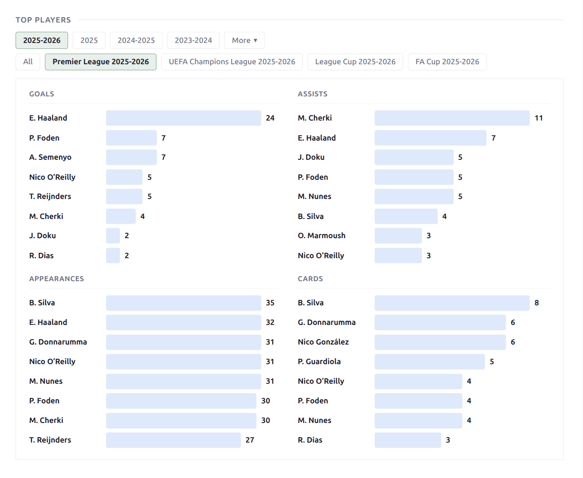Select A. Semenyo in the Goals list
583x478 pixels.
[50, 157]
